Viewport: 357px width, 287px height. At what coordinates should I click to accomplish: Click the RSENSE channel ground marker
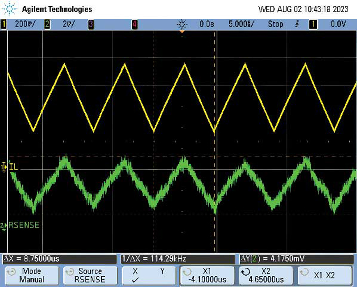[x=4, y=226]
